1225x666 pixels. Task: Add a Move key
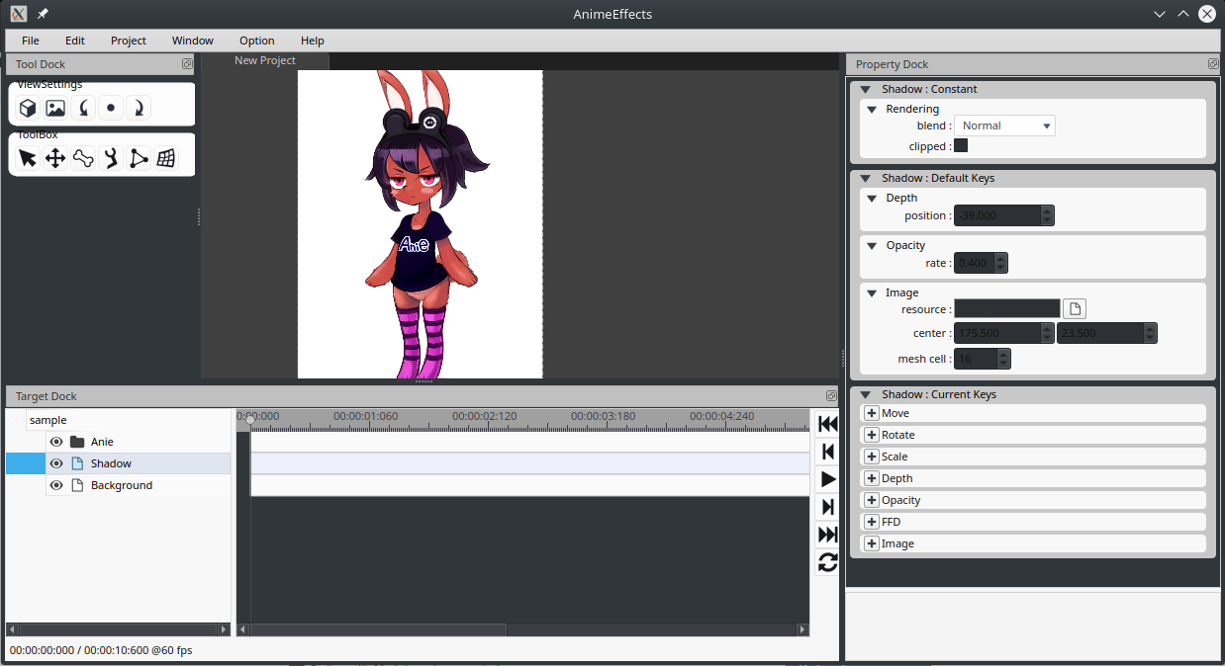pos(872,413)
